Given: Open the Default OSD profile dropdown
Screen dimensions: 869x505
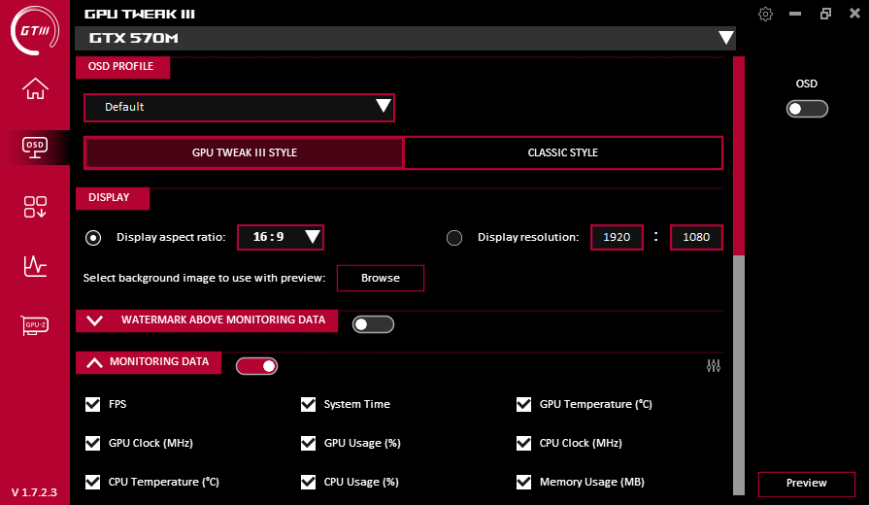Looking at the screenshot, I should click(239, 108).
